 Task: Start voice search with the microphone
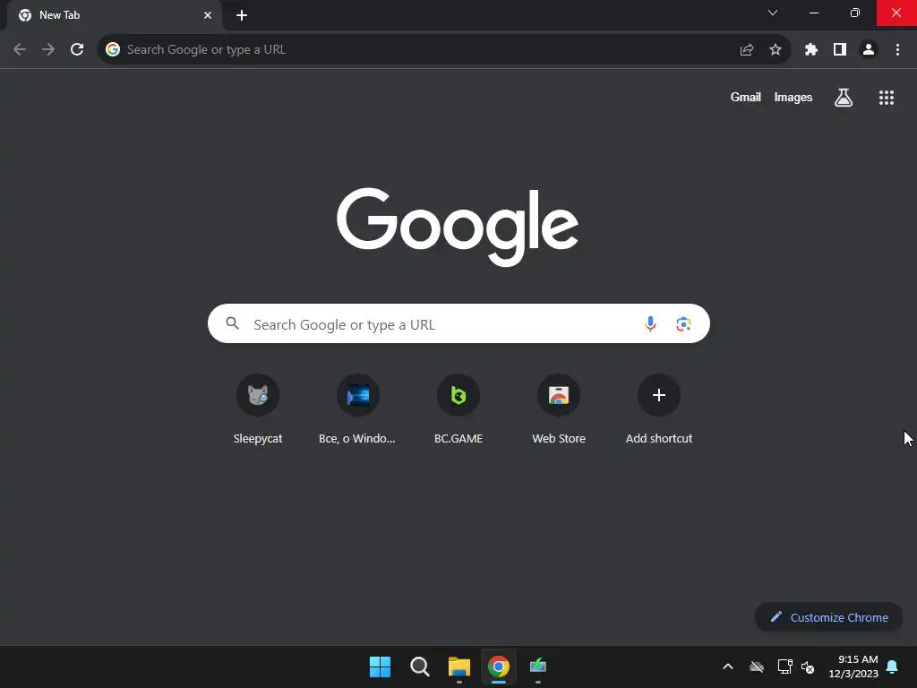click(x=650, y=323)
